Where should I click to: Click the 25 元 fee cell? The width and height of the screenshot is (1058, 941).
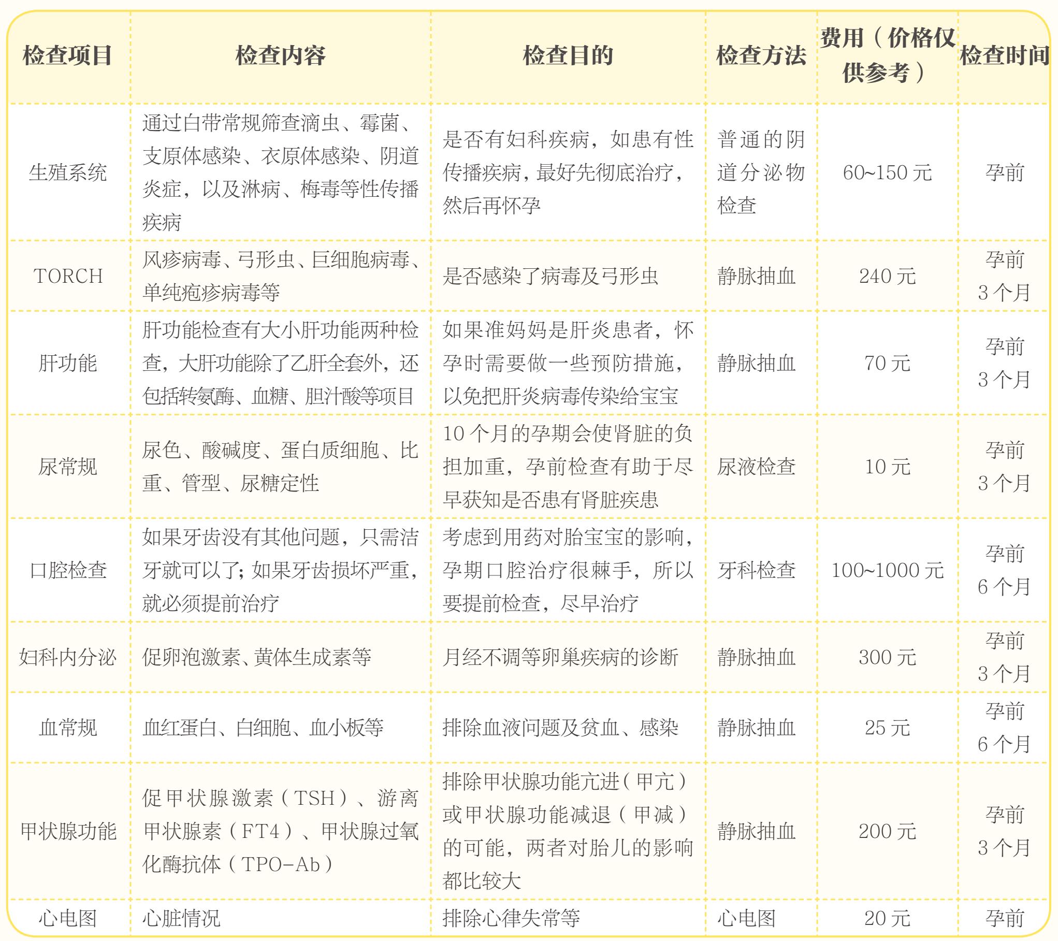(887, 728)
